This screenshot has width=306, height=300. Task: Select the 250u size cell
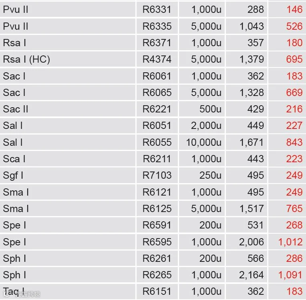(210, 176)
